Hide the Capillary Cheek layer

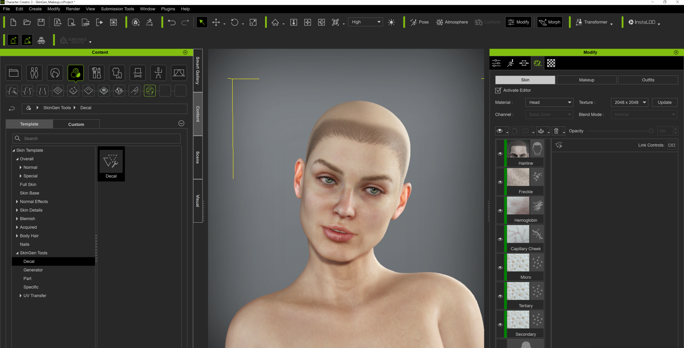(x=500, y=239)
